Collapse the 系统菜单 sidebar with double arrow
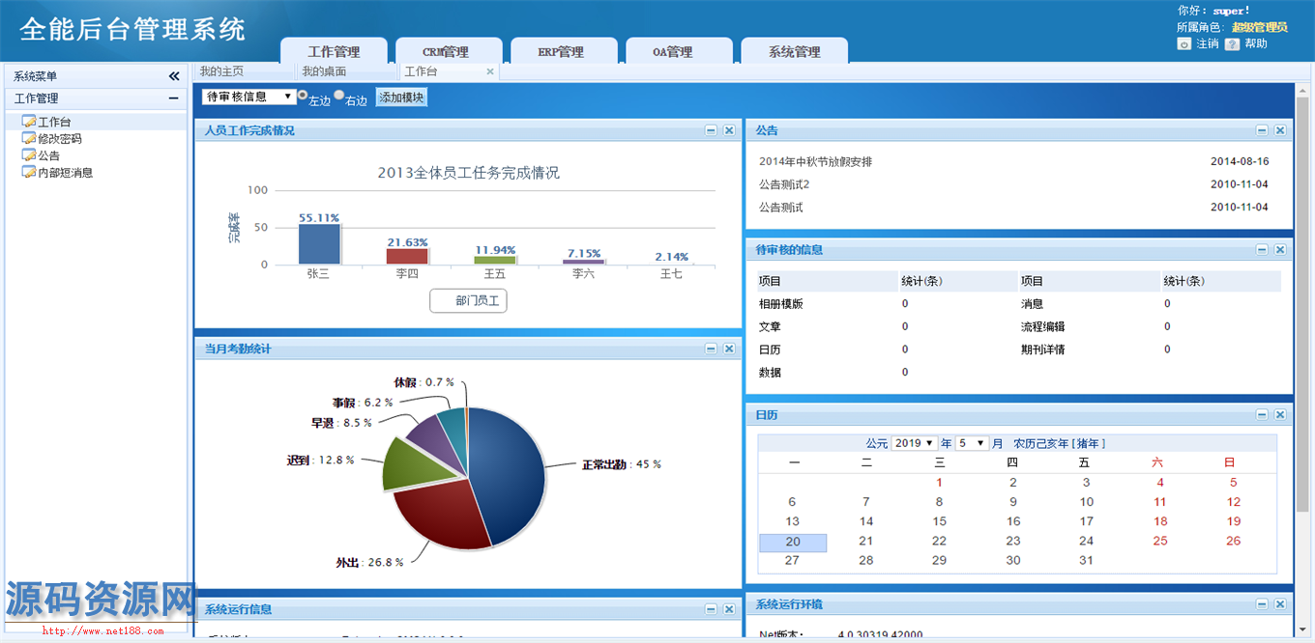The image size is (1315, 643). [174, 76]
